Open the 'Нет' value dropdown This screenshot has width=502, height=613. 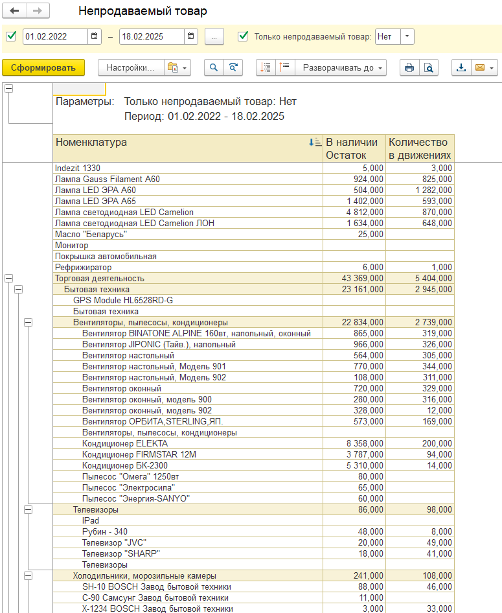point(407,36)
